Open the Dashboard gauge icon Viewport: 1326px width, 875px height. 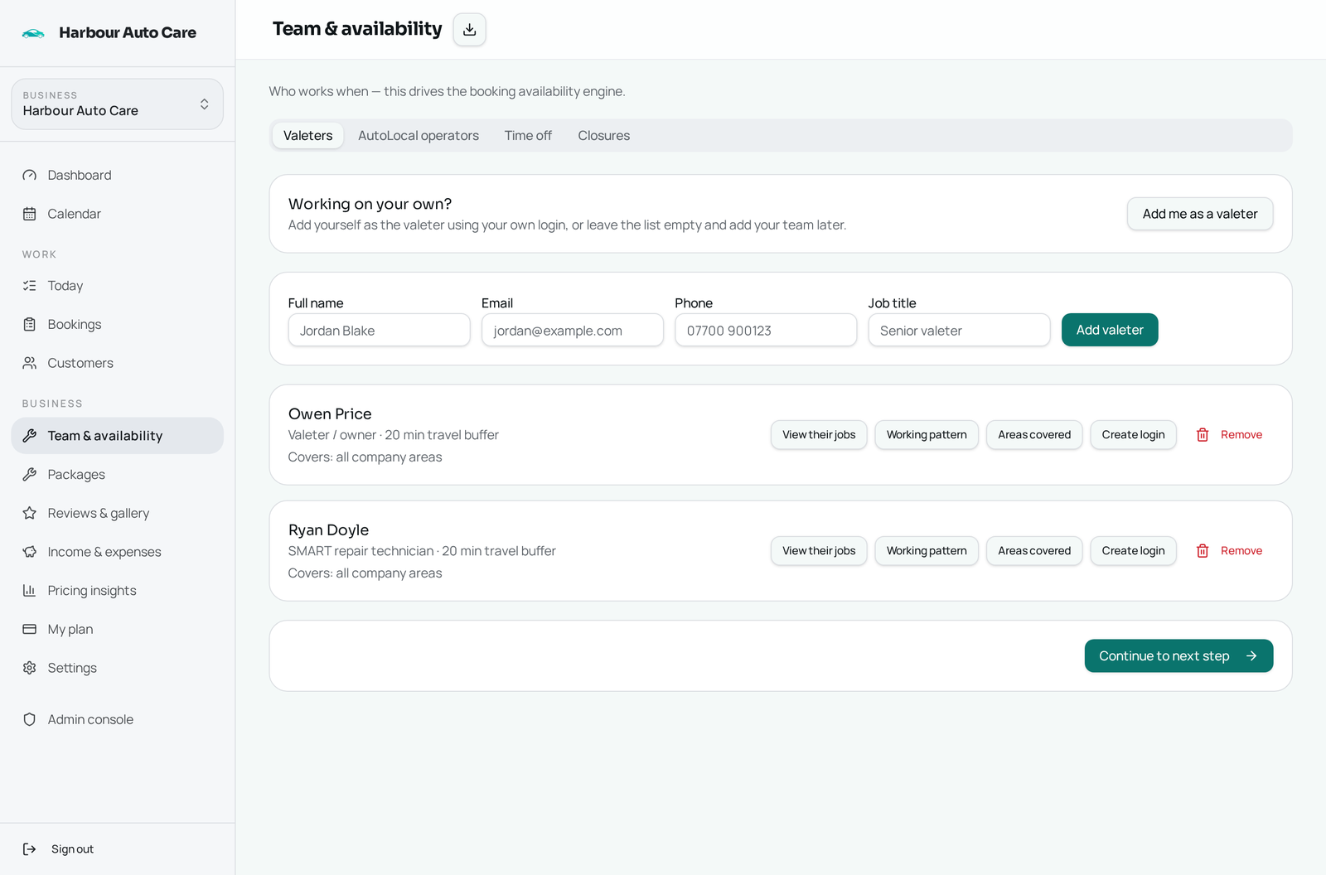click(x=30, y=176)
